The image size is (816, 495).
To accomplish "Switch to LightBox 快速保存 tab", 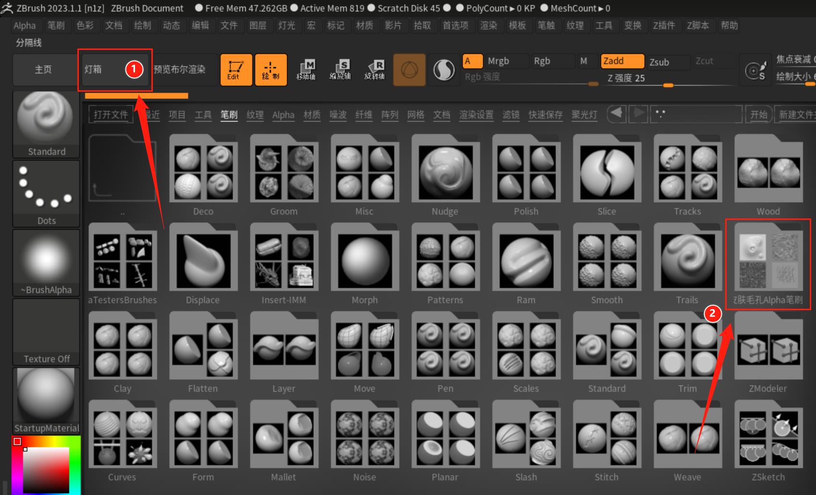I will coord(545,115).
